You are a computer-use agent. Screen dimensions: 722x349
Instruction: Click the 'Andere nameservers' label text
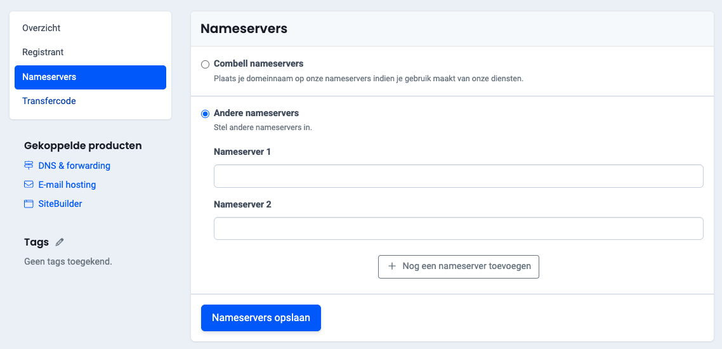click(x=256, y=113)
